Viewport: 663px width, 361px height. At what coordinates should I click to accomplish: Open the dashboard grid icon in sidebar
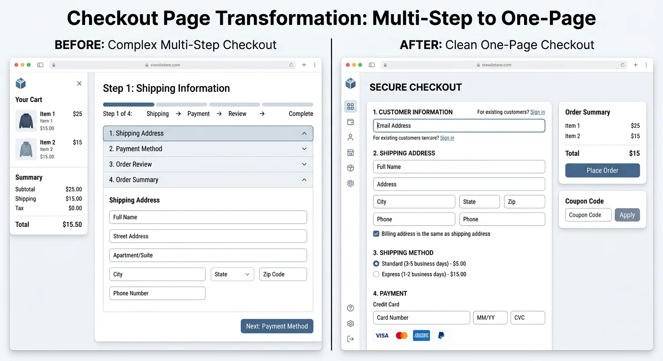point(350,107)
